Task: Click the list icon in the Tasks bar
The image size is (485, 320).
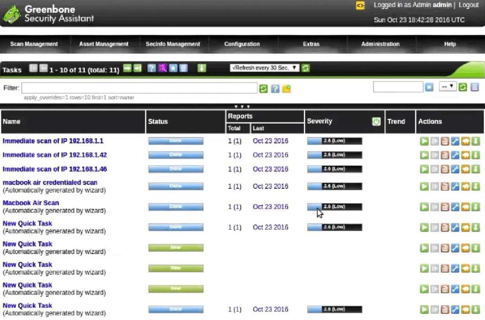Action: coord(183,68)
